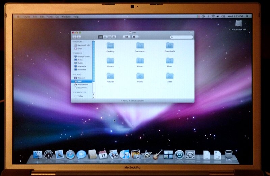The height and width of the screenshot is (176, 270).
Task: Open the Finder menu
Action: coord(26,17)
